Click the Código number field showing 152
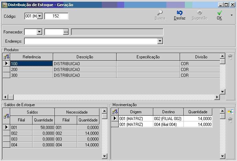The image size is (237, 161). coord(56,16)
